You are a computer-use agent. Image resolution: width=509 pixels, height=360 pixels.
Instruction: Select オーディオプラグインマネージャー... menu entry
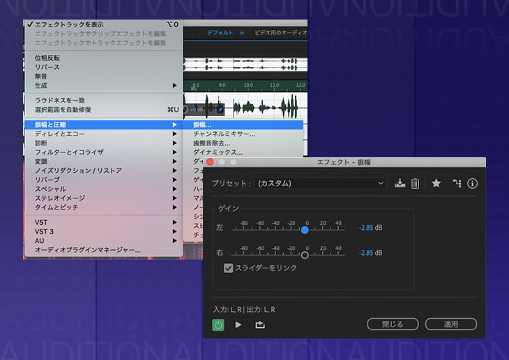[88, 249]
